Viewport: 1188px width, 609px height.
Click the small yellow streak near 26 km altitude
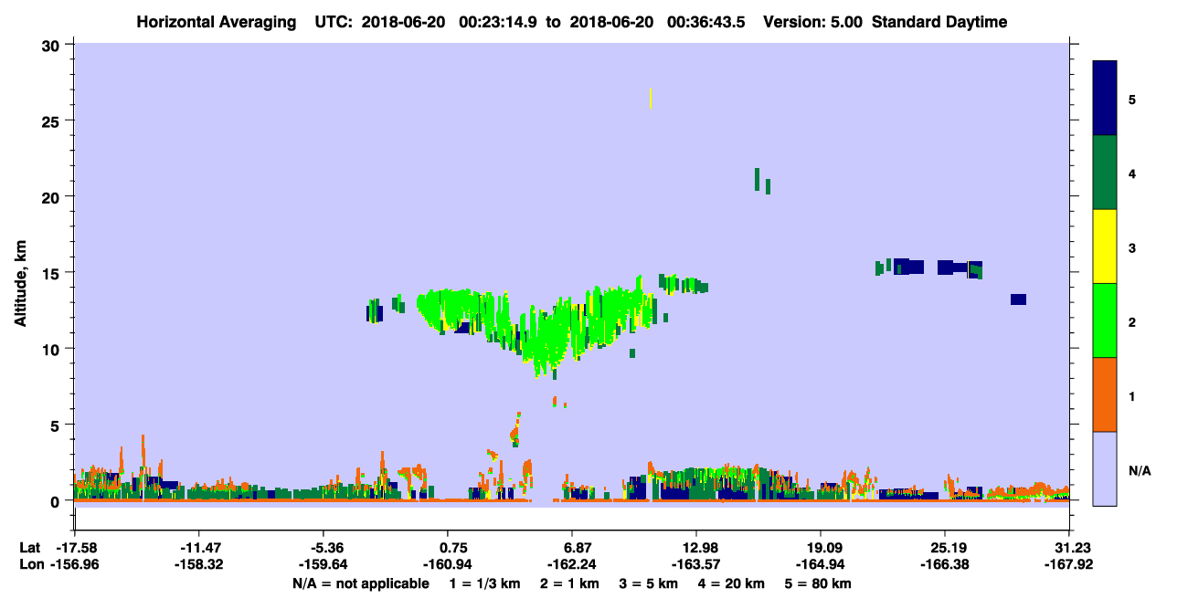pyautogui.click(x=650, y=99)
